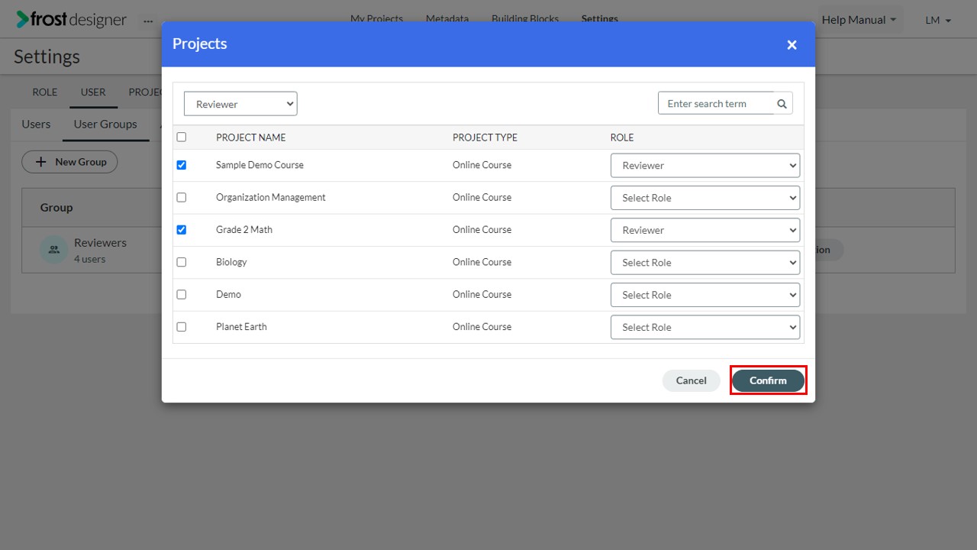Cancel the Projects dialog
This screenshot has width=977, height=550.
coord(691,380)
